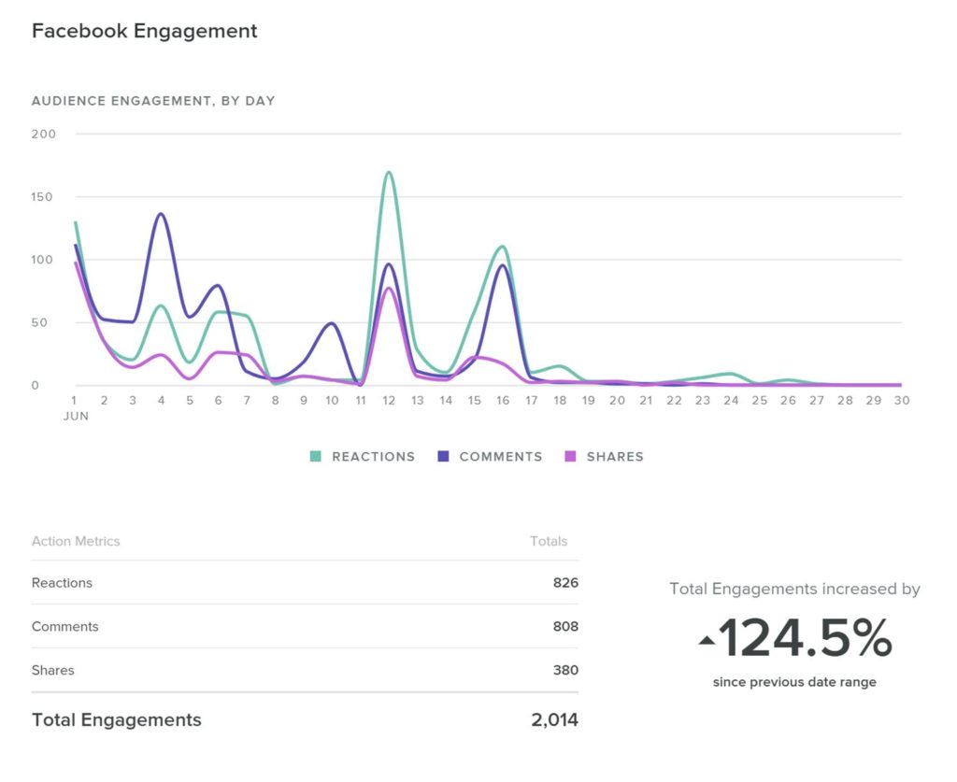The width and height of the screenshot is (957, 782).
Task: Click day 30 on the x-axis
Action: point(902,401)
